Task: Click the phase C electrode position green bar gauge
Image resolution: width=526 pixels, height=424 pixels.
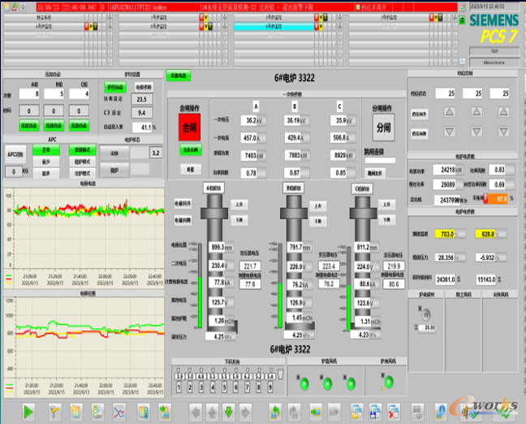Action: click(348, 288)
